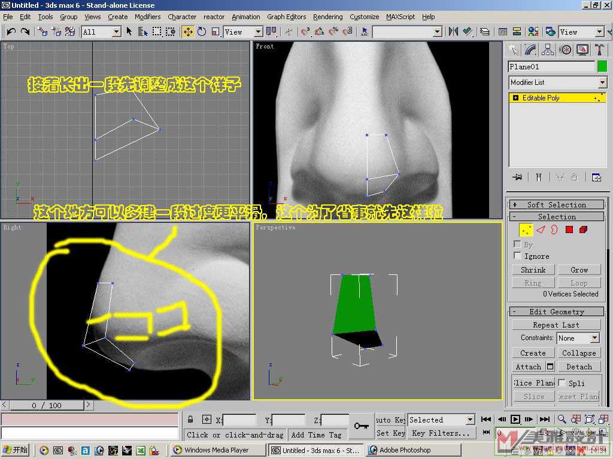Enable the Ignore Backfacing checkbox
Viewport: 613px width, 459px height.
tap(517, 256)
